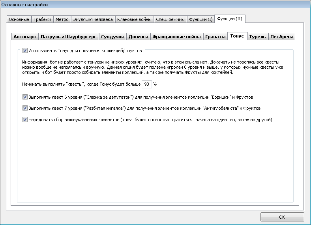Open the Грабежи tab
This screenshot has width=311, height=225.
(42, 19)
